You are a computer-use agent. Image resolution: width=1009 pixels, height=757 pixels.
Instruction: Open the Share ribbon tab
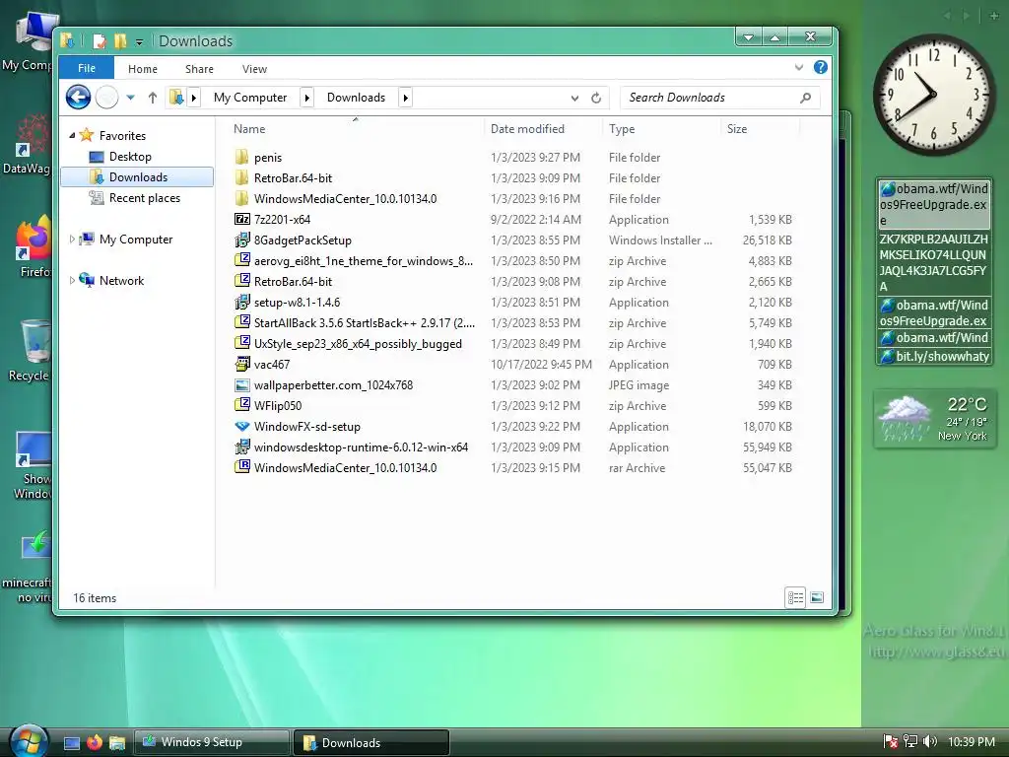(199, 69)
